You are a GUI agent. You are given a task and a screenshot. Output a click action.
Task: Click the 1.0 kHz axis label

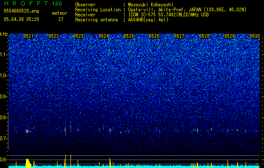tap(3, 76)
